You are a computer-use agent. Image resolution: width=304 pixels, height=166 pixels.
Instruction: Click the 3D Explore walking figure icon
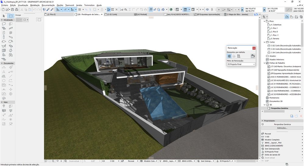212,9
